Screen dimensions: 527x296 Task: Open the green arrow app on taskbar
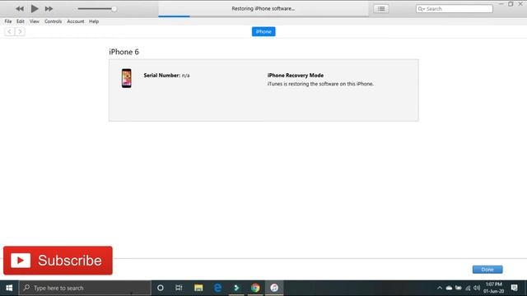pyautogui.click(x=236, y=288)
